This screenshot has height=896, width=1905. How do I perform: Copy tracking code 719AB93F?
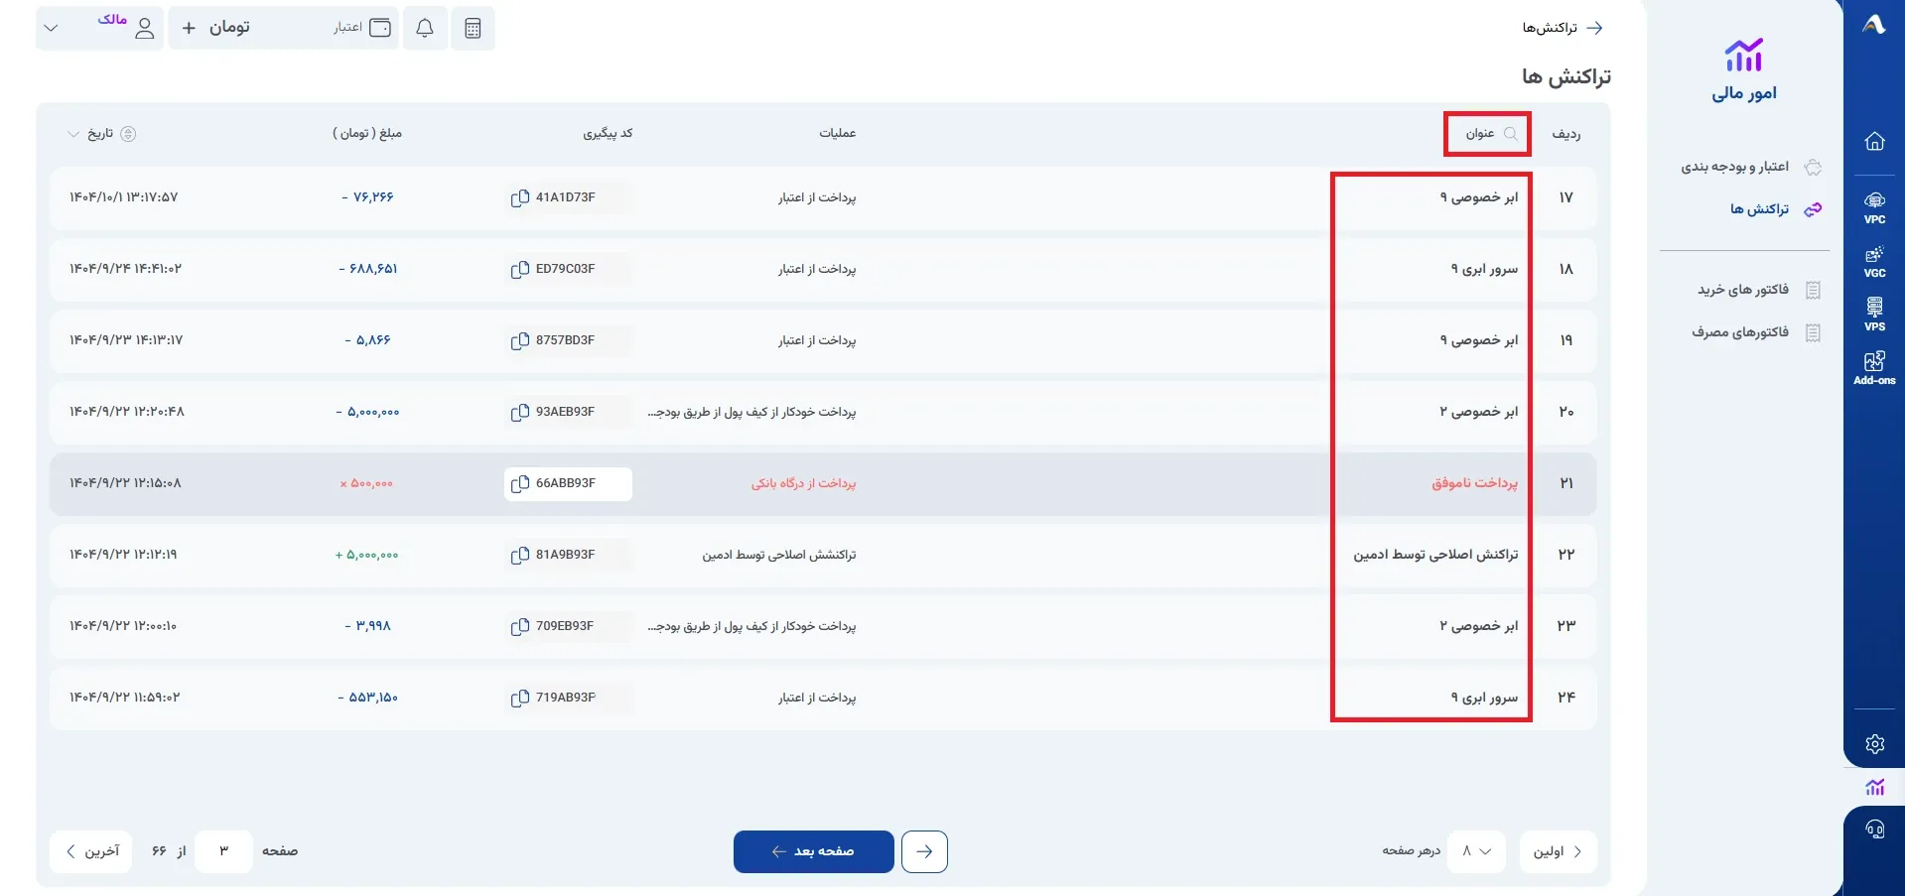[519, 698]
